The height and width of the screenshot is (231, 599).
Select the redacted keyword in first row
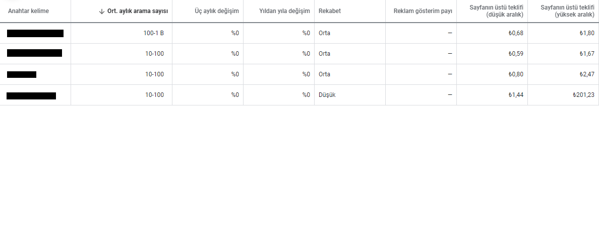35,33
